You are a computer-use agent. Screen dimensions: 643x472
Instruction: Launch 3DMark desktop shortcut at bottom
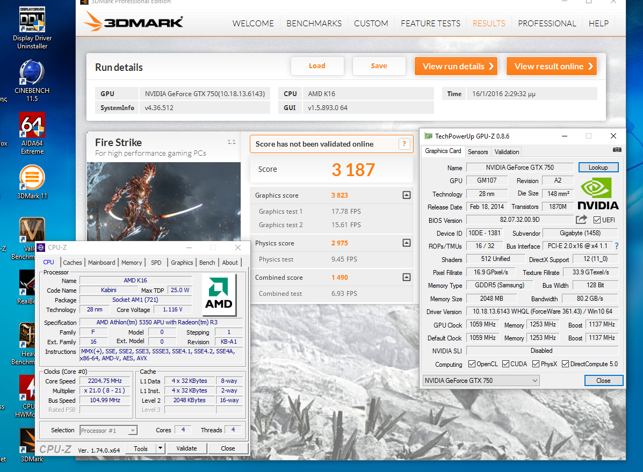[32, 445]
